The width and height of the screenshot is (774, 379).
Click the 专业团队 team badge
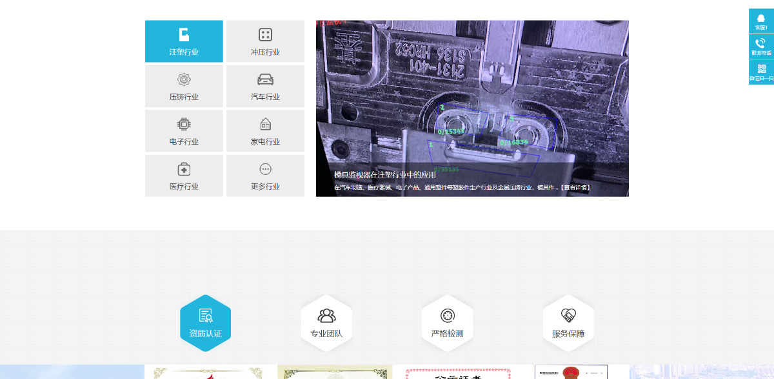tap(326, 323)
